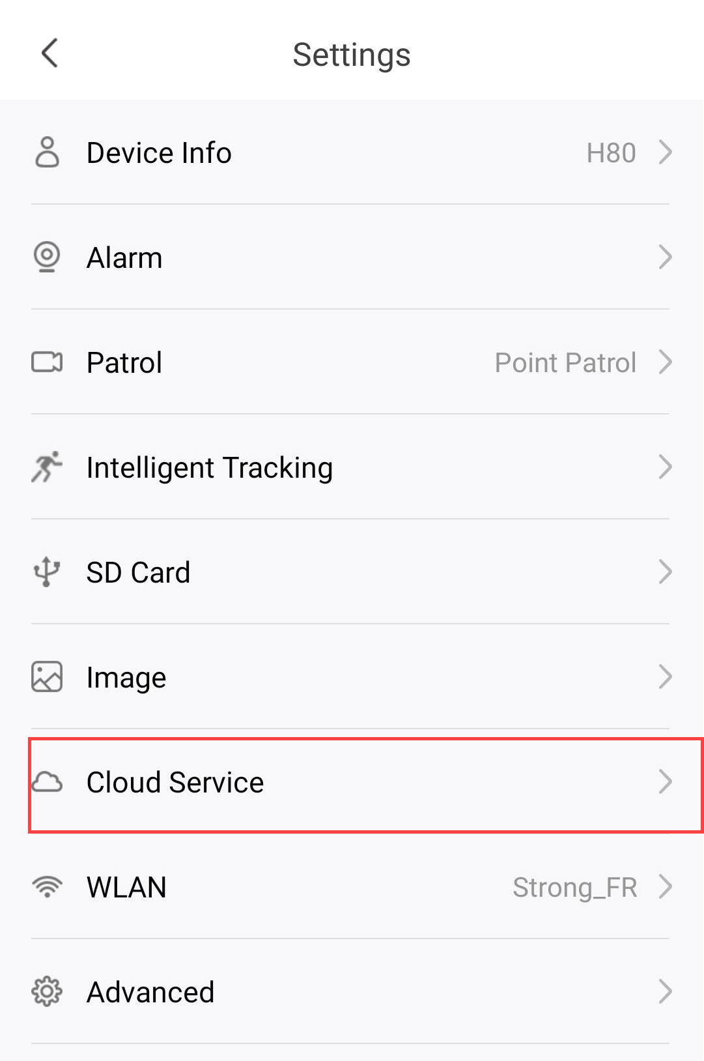This screenshot has height=1061, width=704.
Task: Open the Image settings entry
Action: (x=126, y=678)
